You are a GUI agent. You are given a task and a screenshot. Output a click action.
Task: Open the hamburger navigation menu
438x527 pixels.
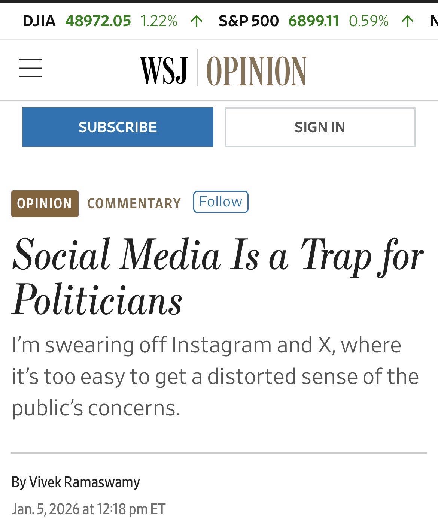(x=30, y=68)
